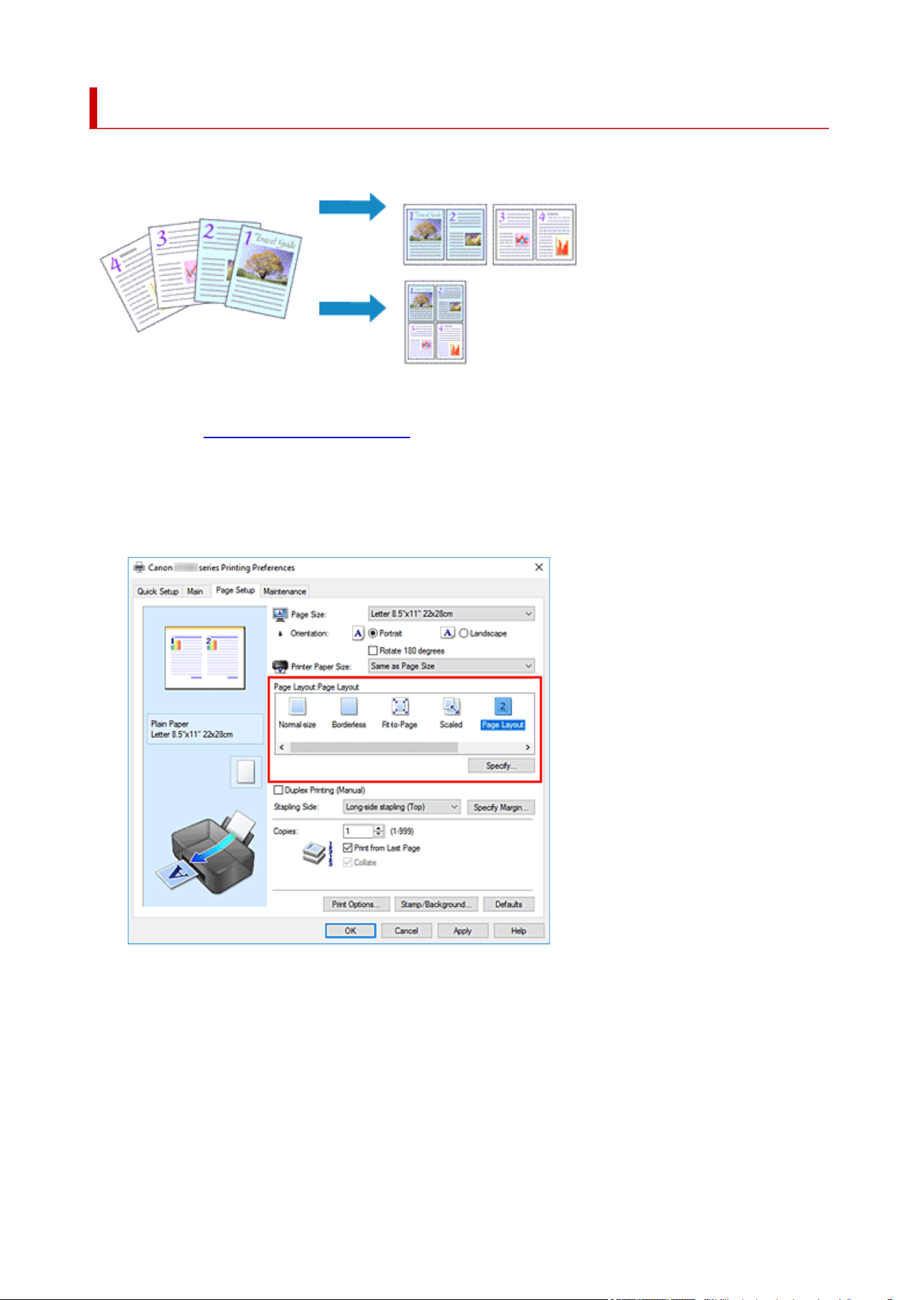Click the blank paper source icon below media info

click(246, 772)
